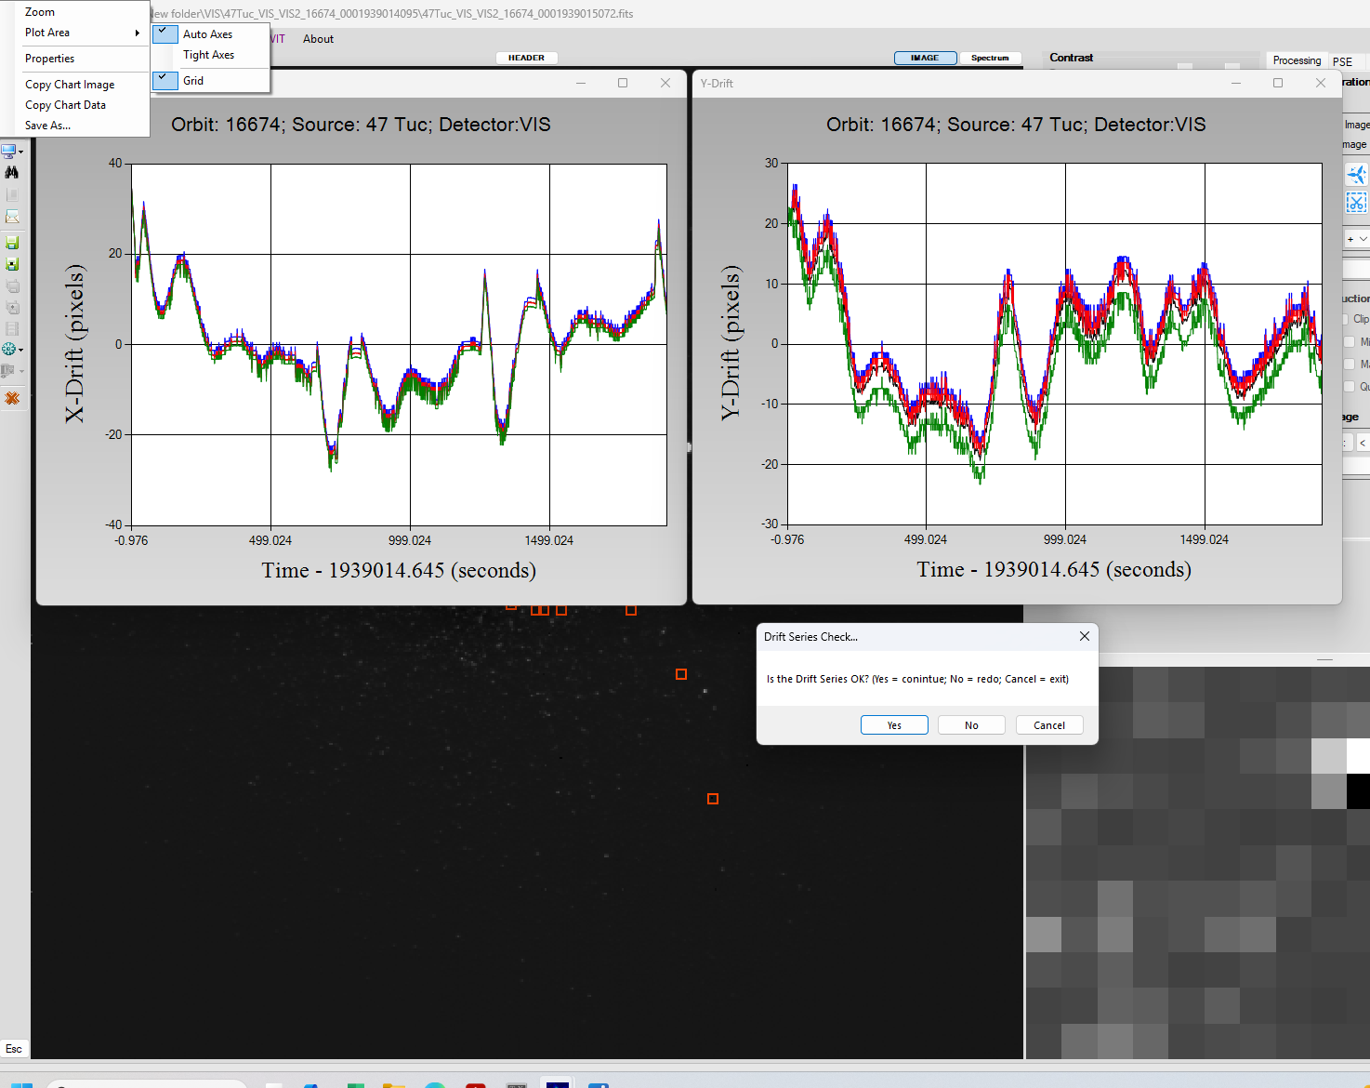
Task: Click the envelope icon in left toolbar
Action: coord(12,217)
